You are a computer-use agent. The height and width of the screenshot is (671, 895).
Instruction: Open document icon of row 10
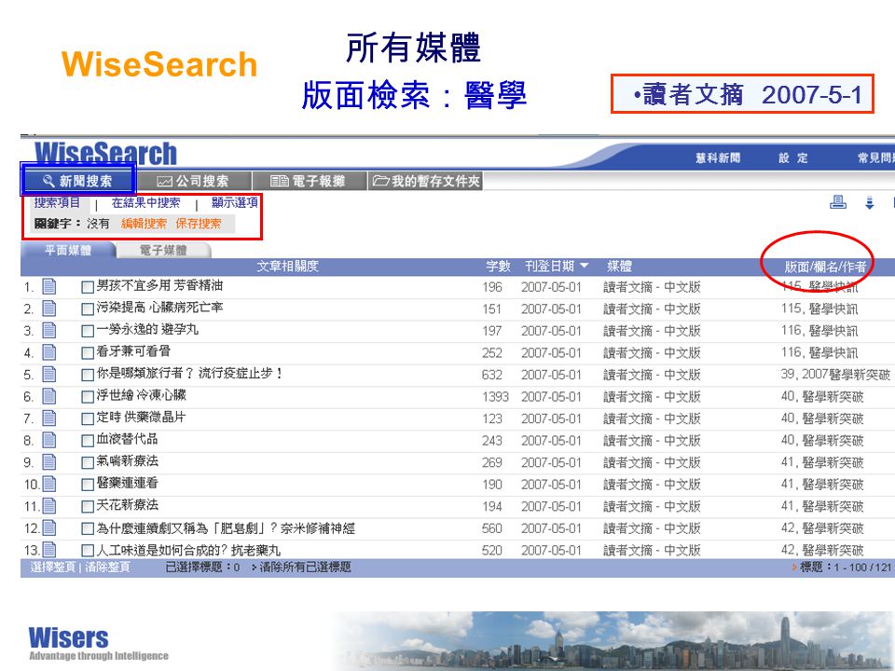(49, 484)
